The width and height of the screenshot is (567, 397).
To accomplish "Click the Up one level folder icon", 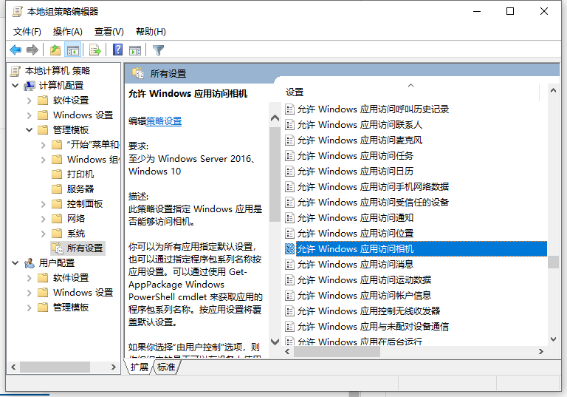I will click(x=55, y=50).
